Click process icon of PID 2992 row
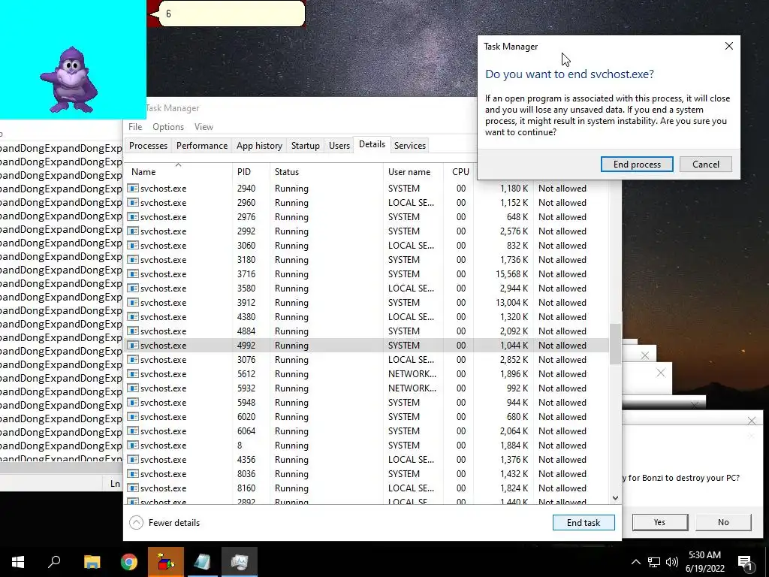The height and width of the screenshot is (577, 769). pos(132,231)
